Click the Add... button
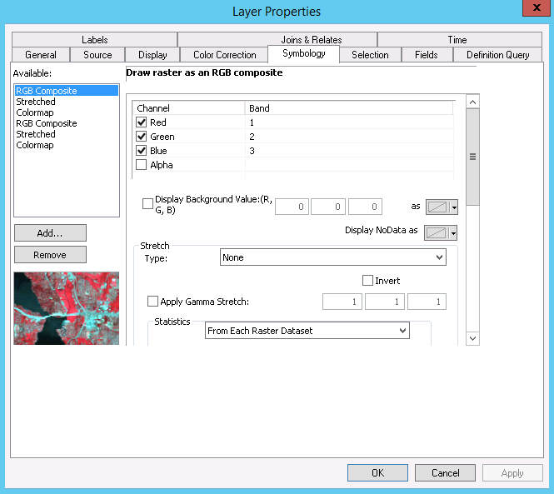This screenshot has height=494, width=554. (x=50, y=232)
